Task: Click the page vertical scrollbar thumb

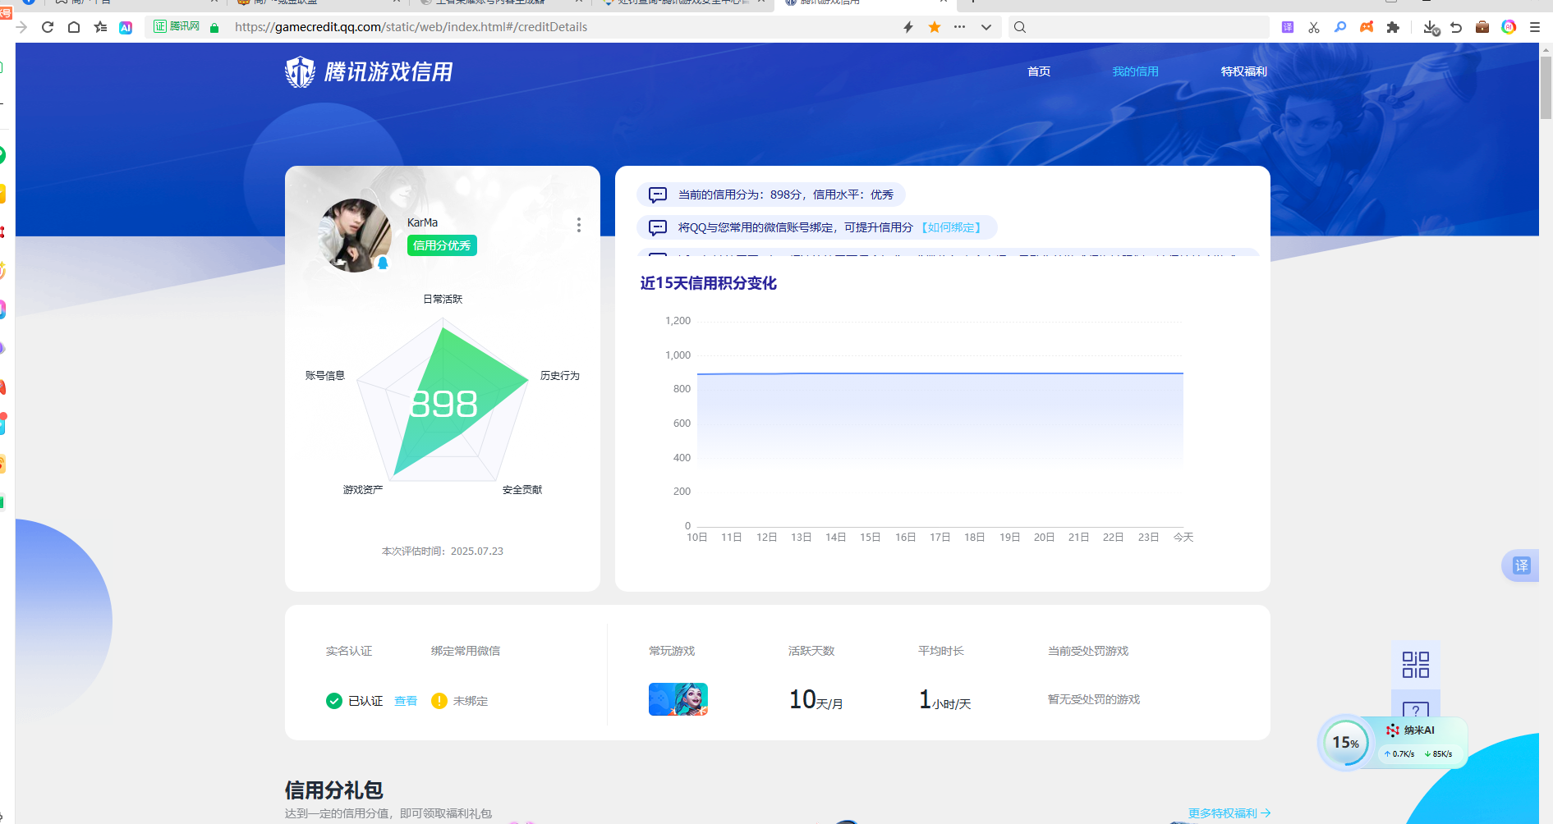Action: tap(1546, 86)
